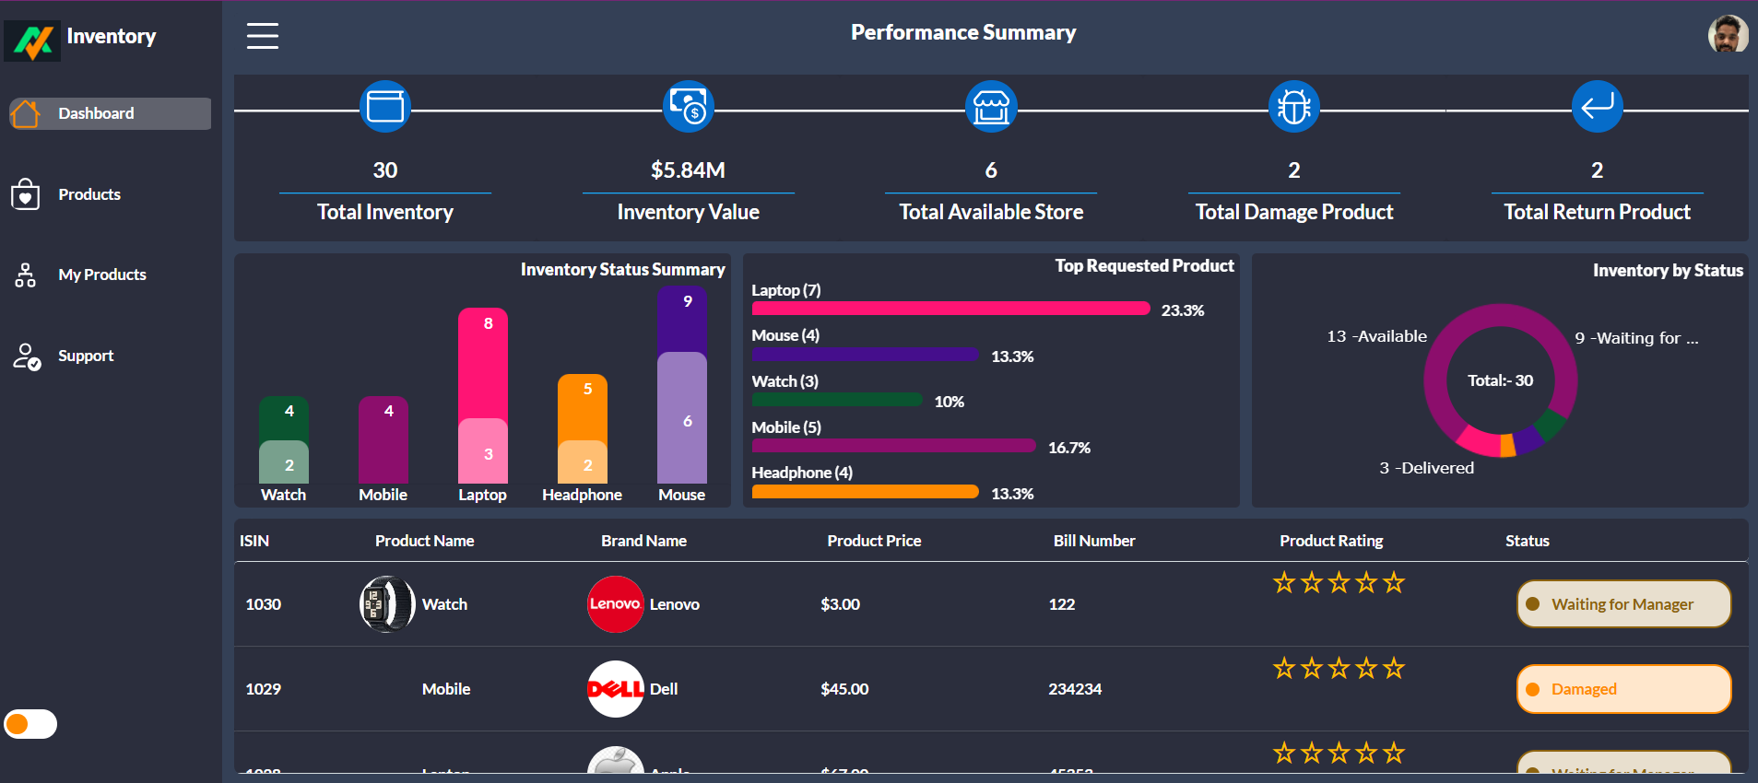Click the donut chart Total 30 center
Image resolution: width=1758 pixels, height=783 pixels.
coord(1500,380)
